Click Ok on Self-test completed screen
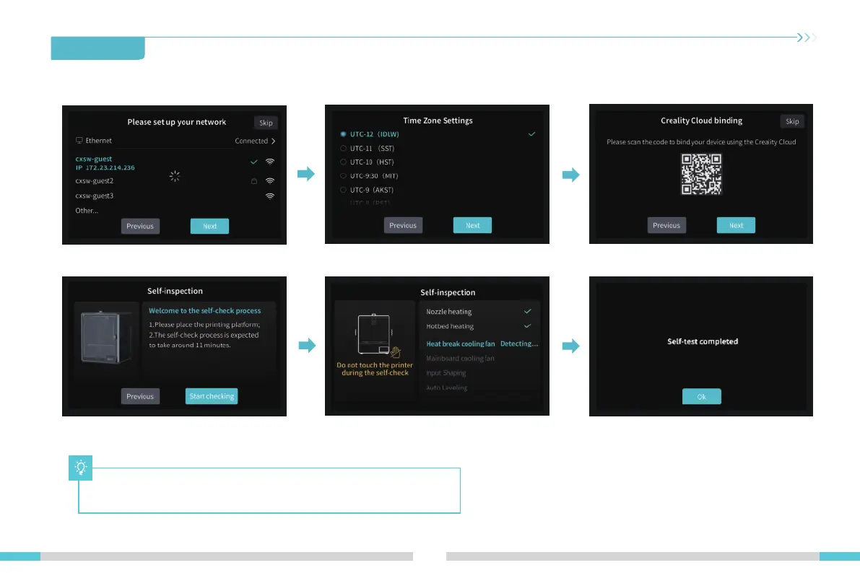Screen dimensions: 860x573 click(x=701, y=396)
